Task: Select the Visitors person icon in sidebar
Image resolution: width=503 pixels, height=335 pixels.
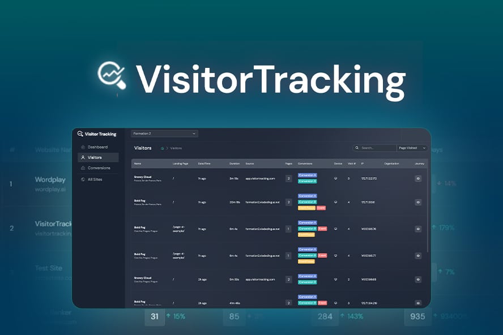Action: click(83, 157)
